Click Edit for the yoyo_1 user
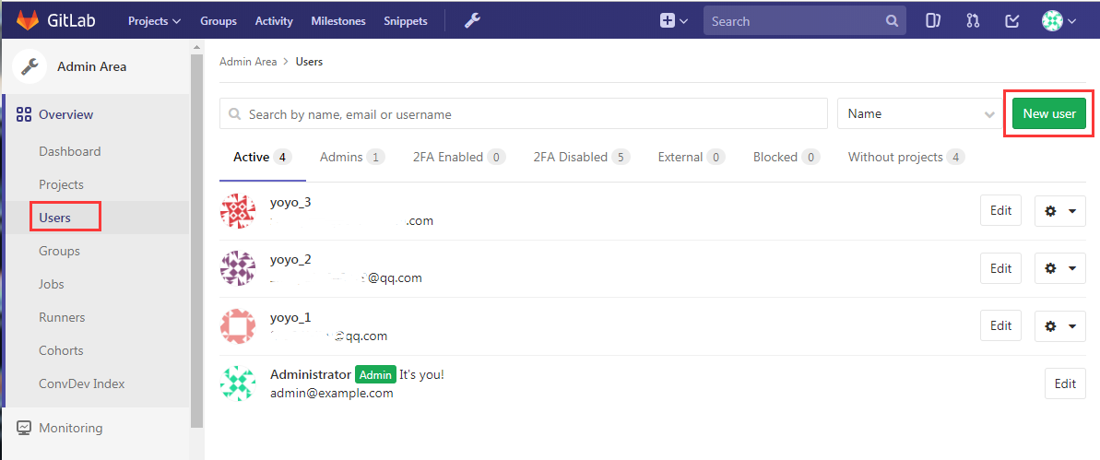1100x460 pixels. [x=1000, y=325]
